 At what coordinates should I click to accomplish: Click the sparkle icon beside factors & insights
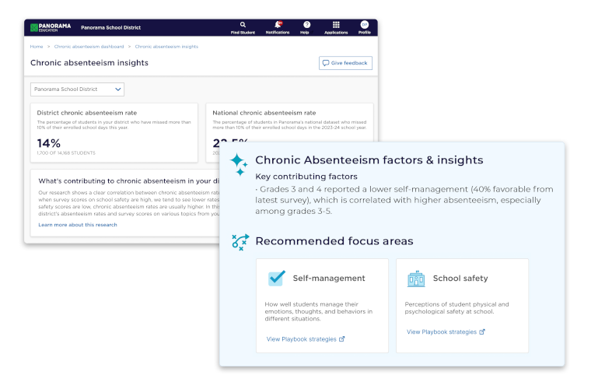click(x=239, y=164)
